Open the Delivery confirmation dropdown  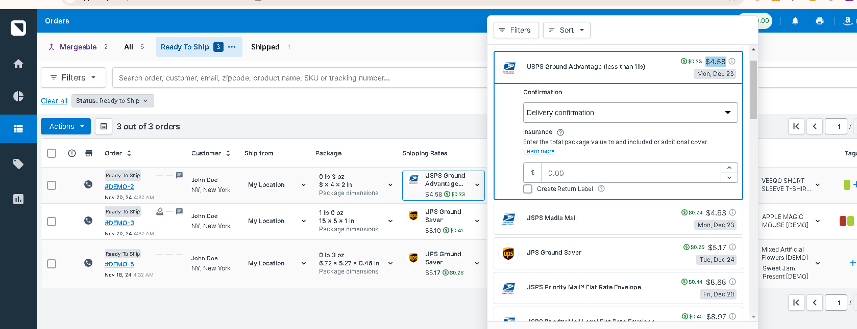pos(630,113)
